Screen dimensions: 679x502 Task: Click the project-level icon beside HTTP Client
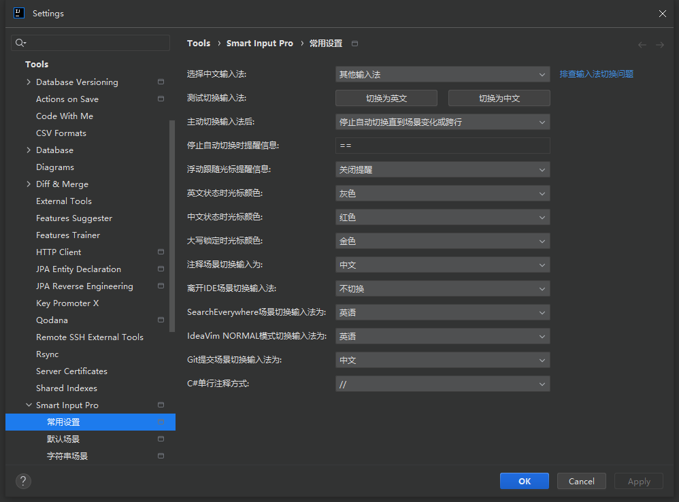[x=161, y=252]
